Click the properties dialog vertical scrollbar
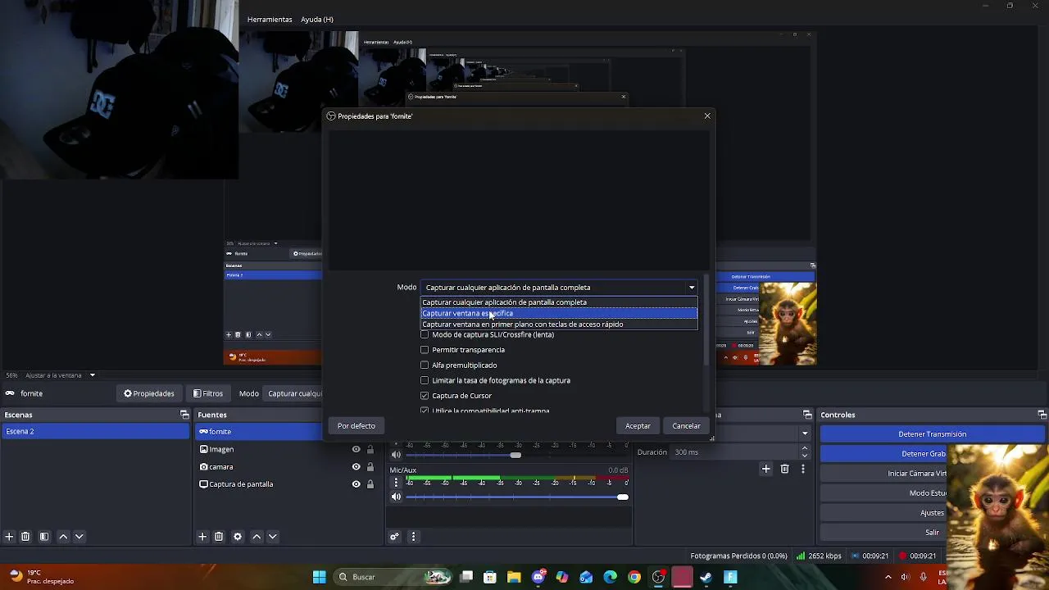This screenshot has height=590, width=1049. [705, 320]
